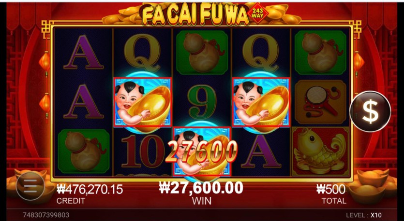The image size is (404, 221).
Task: Click the dollar sign bet button
Action: point(370,111)
